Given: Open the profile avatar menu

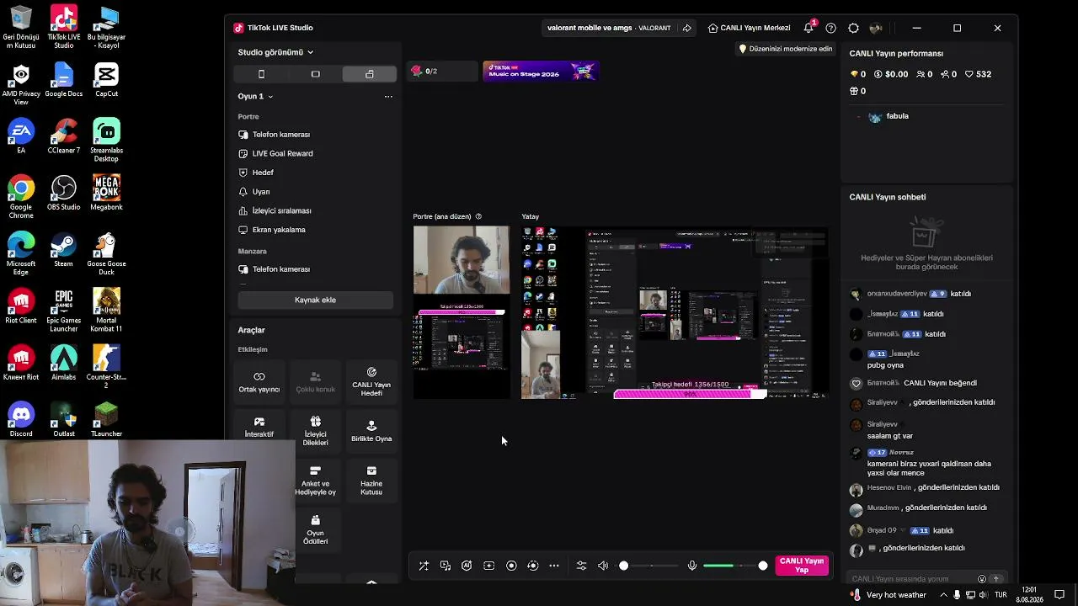Looking at the screenshot, I should click(x=876, y=28).
